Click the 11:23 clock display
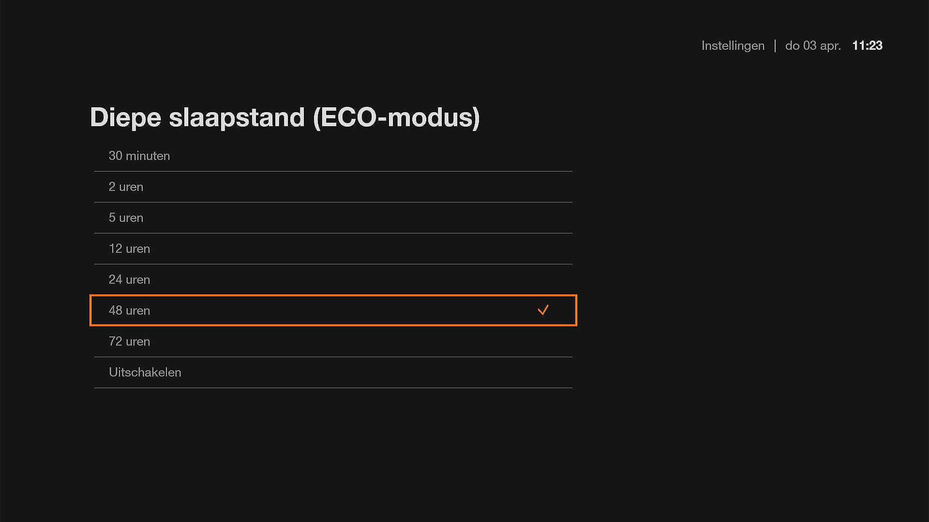Screen dimensions: 929x522 coord(867,45)
